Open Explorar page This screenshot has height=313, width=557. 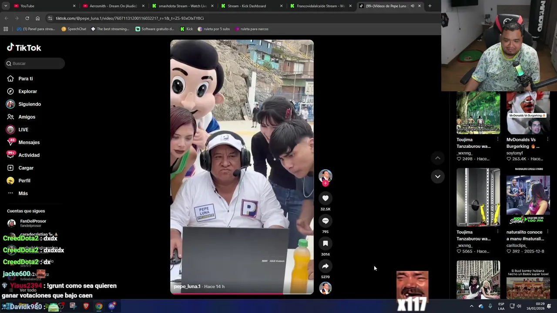pos(27,91)
